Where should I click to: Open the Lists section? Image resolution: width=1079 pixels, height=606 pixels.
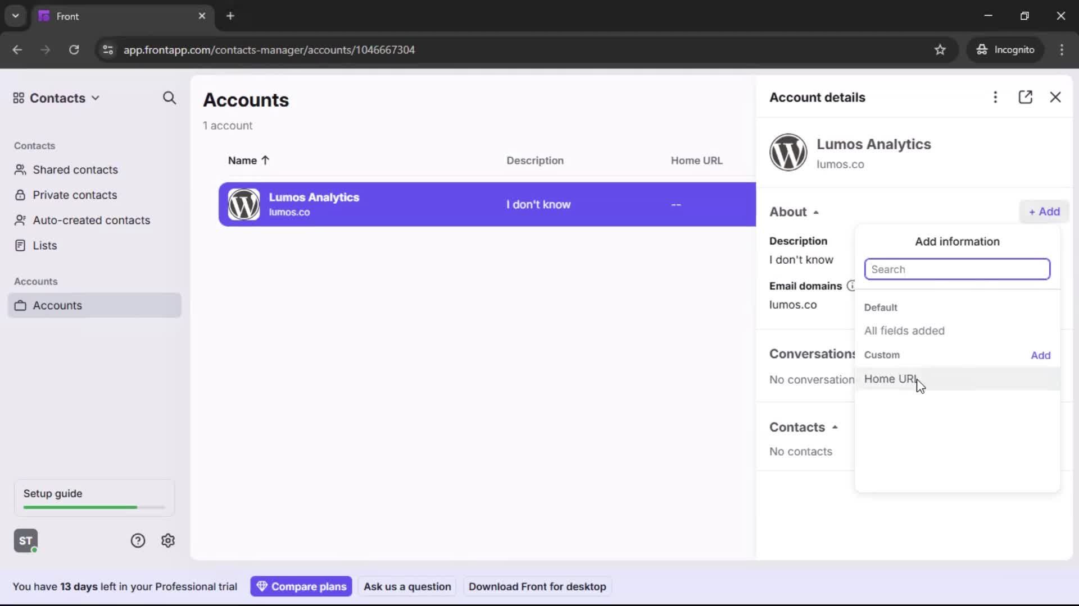click(x=44, y=245)
